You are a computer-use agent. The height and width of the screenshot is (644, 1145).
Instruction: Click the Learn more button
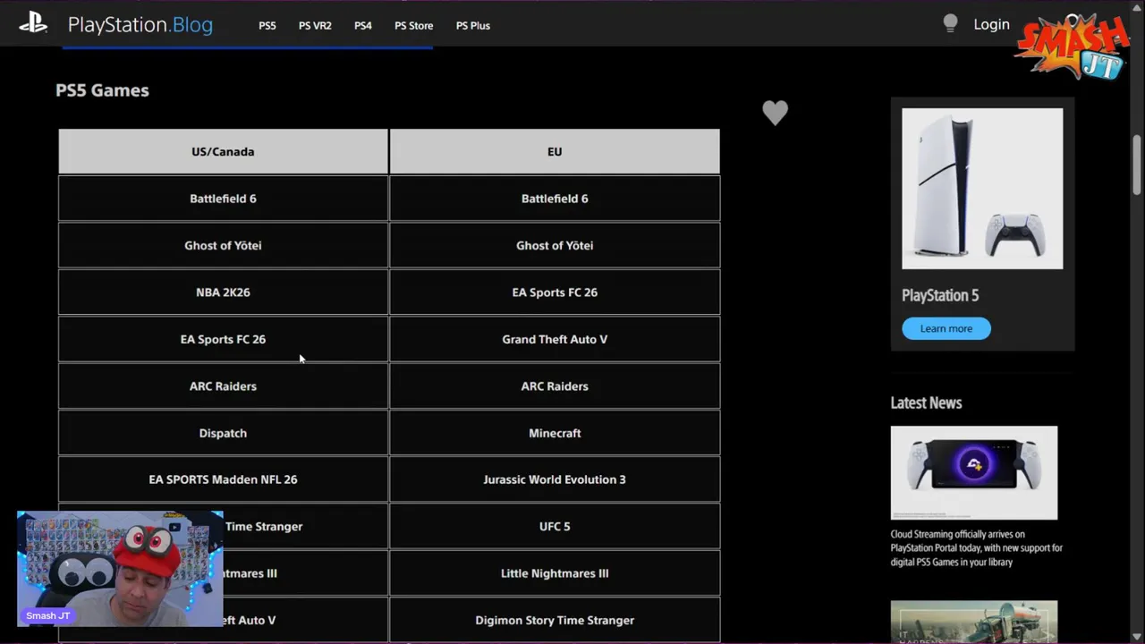pos(946,328)
